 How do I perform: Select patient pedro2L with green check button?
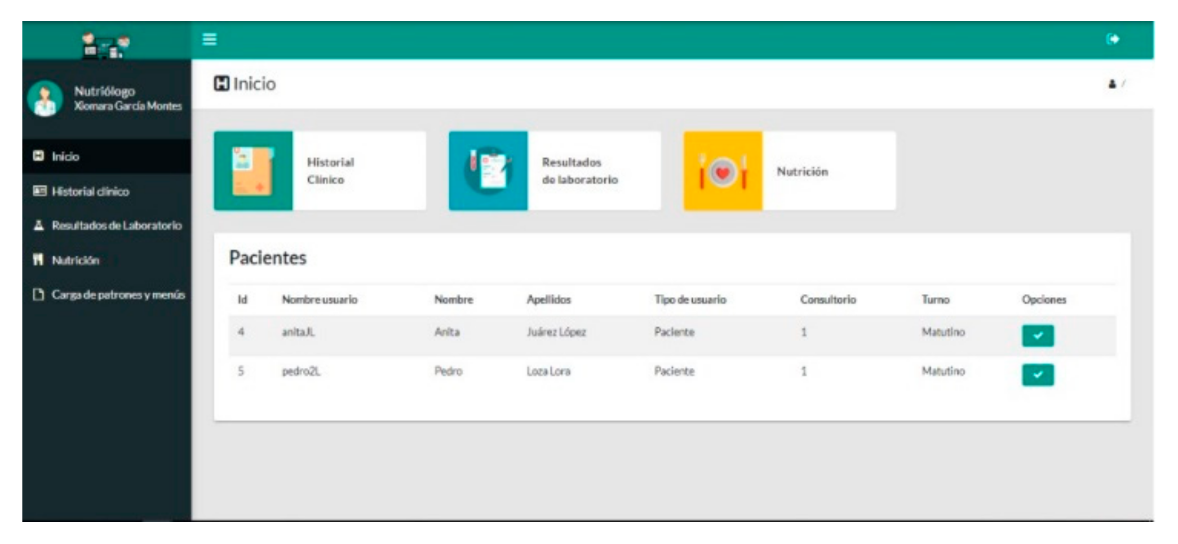[x=1037, y=374]
